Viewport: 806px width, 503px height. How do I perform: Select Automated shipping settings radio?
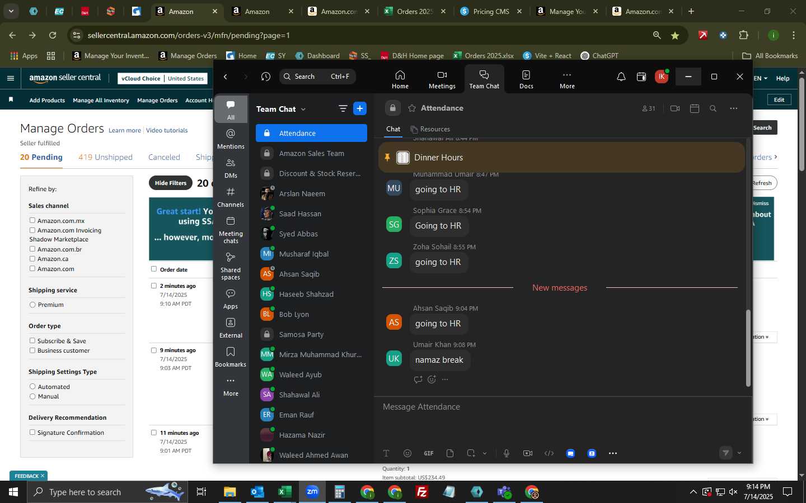tap(32, 386)
